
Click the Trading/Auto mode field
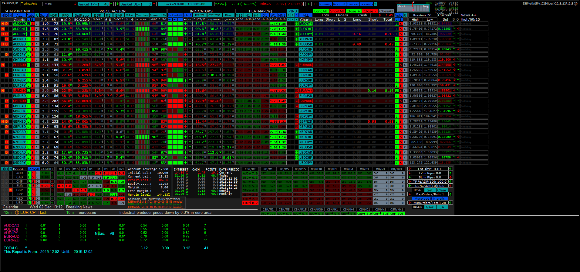click(32, 4)
